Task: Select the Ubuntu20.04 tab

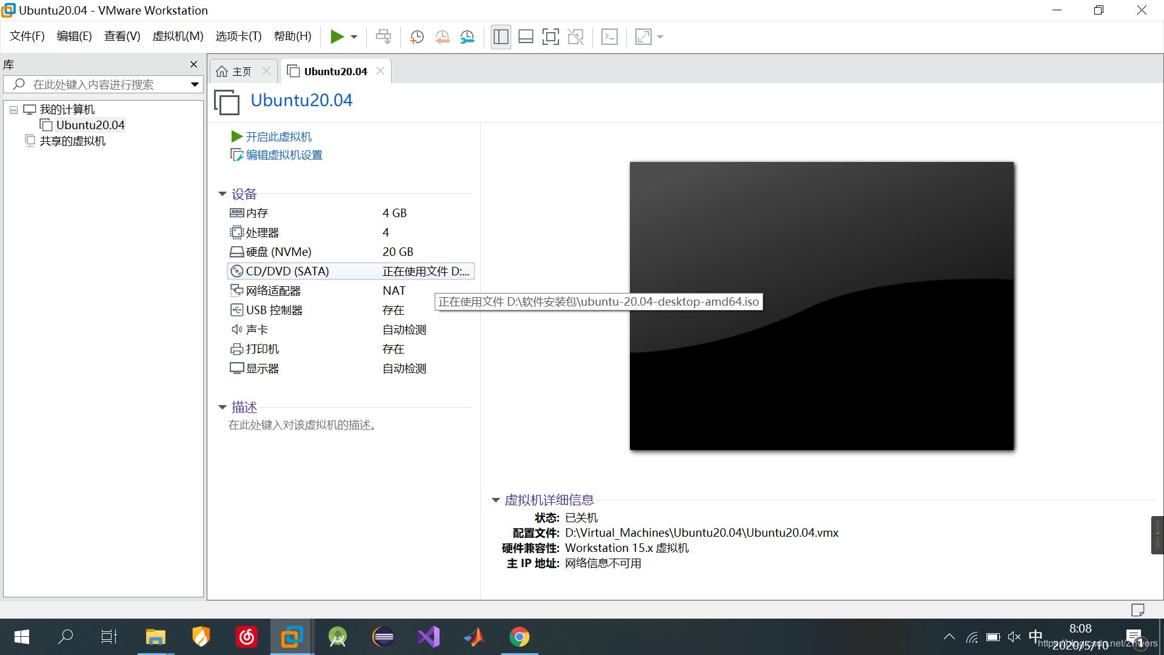Action: (333, 71)
